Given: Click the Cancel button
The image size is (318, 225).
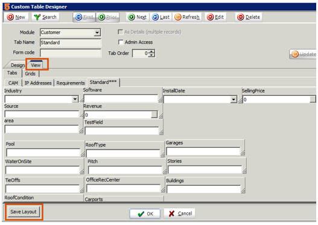Looking at the screenshot, I should (x=180, y=214).
